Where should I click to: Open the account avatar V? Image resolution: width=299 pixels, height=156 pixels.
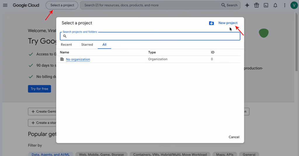coord(294,5)
